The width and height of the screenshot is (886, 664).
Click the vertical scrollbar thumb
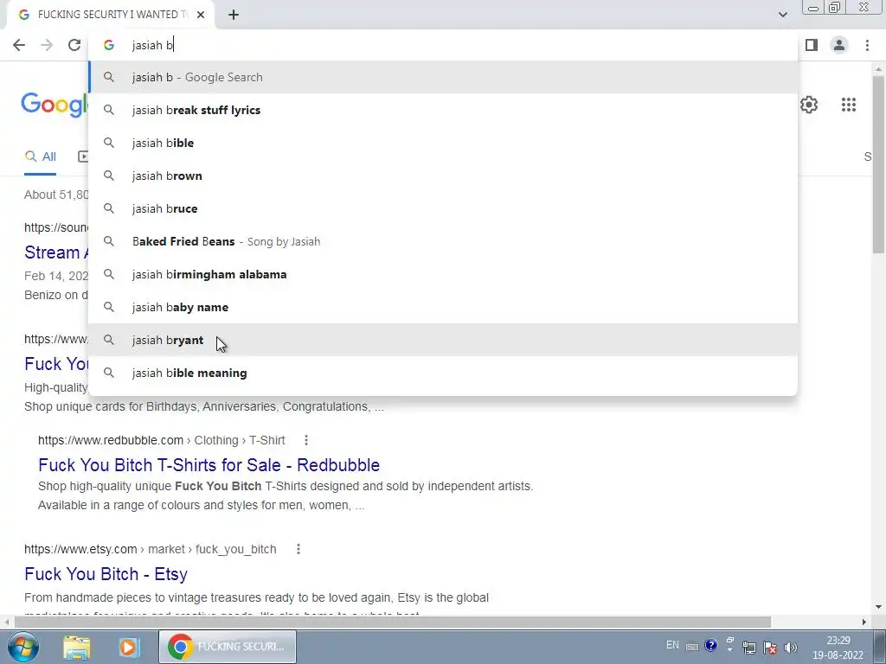(x=878, y=163)
